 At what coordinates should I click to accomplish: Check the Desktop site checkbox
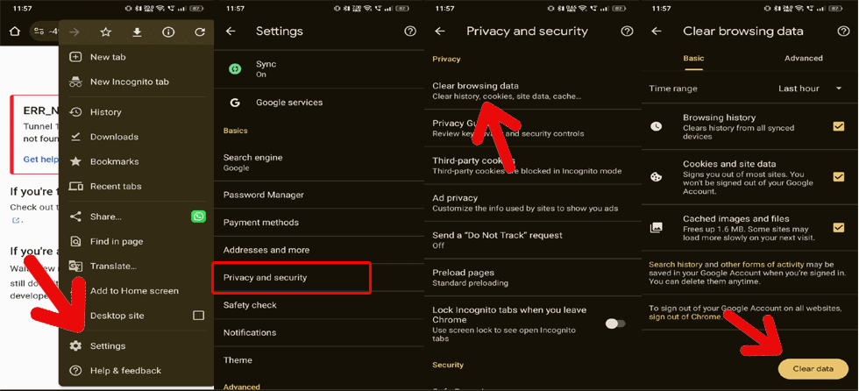point(198,316)
